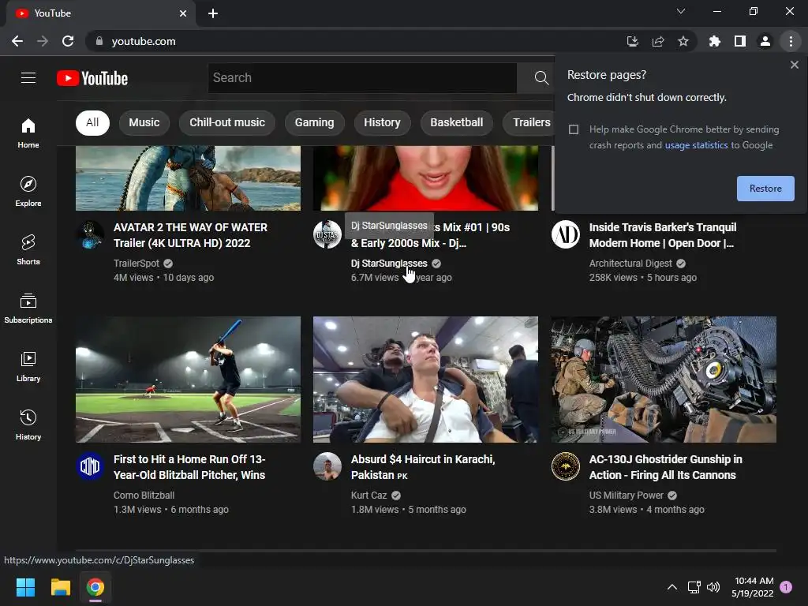Click the youtube.com address bar

point(356,41)
